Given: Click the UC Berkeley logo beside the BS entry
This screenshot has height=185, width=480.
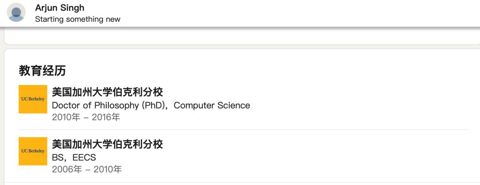Looking at the screenshot, I should 33,151.
